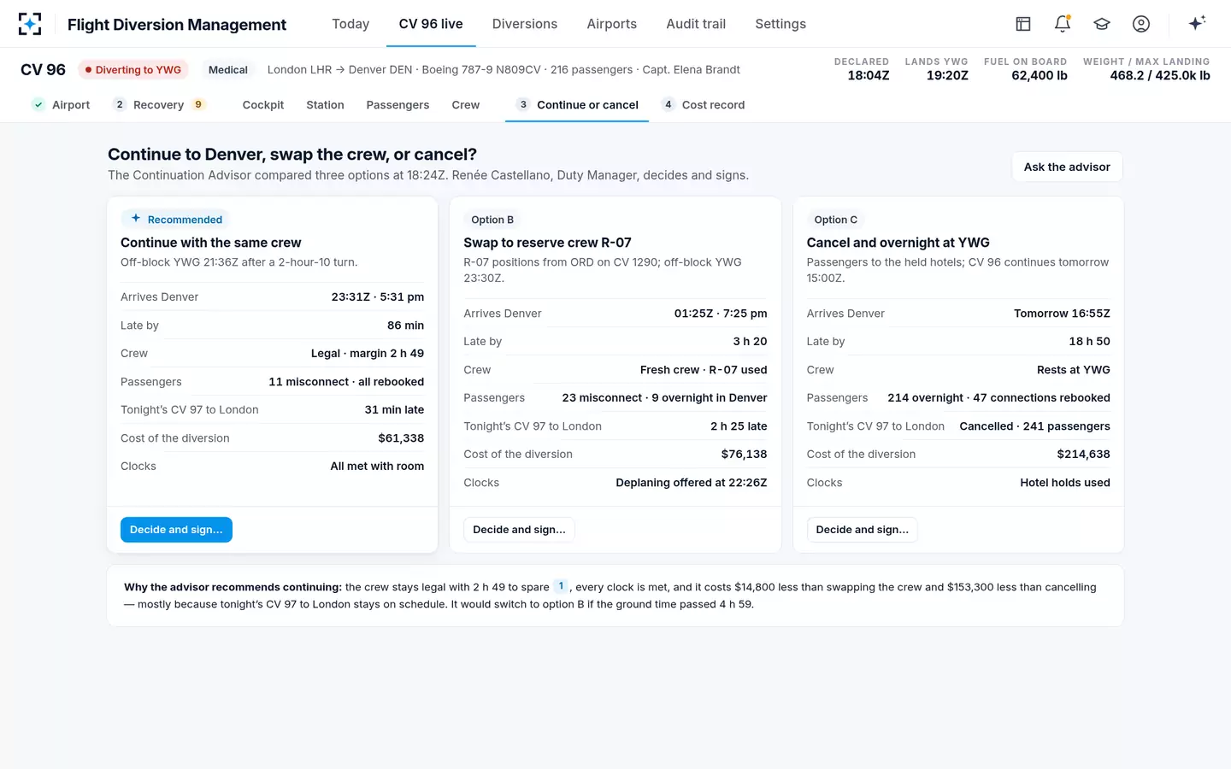Click the Diverting to YWG status badge
Viewport: 1231px width, 769px height.
(x=133, y=70)
